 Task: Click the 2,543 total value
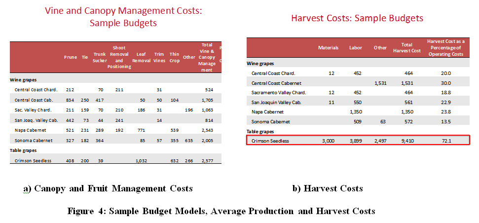click(207, 130)
